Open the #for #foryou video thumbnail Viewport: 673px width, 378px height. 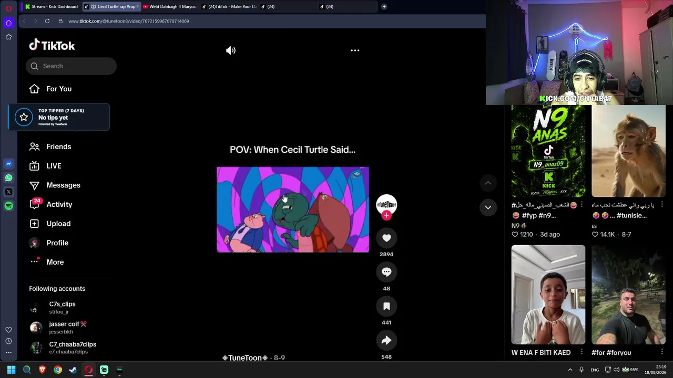pos(628,295)
